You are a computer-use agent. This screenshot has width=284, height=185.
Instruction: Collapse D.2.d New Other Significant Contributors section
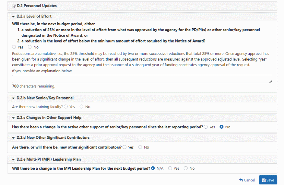pos(13,138)
